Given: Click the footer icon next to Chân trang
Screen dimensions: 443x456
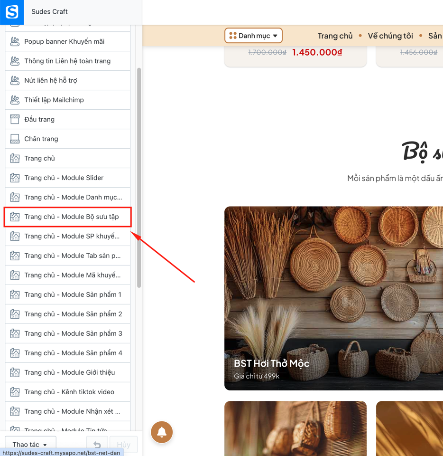Looking at the screenshot, I should 15,139.
